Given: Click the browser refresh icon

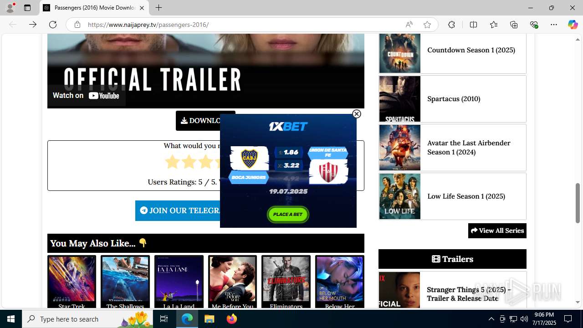Looking at the screenshot, I should 53,25.
